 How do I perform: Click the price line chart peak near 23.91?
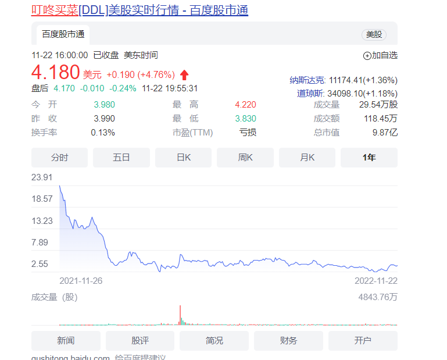point(60,186)
